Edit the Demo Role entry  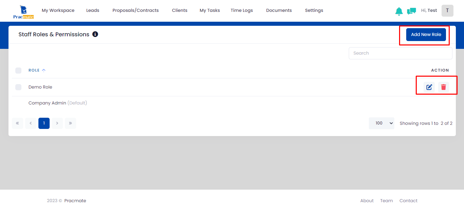coord(429,87)
